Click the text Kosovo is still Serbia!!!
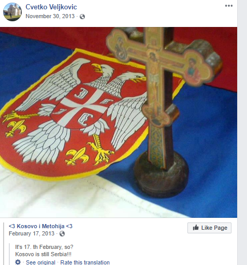The image size is (247, 265). point(43,254)
